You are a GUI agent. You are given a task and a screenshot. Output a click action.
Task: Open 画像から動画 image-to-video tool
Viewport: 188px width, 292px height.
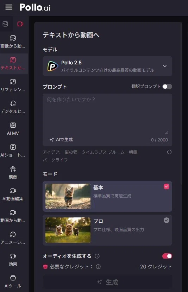pos(13,42)
